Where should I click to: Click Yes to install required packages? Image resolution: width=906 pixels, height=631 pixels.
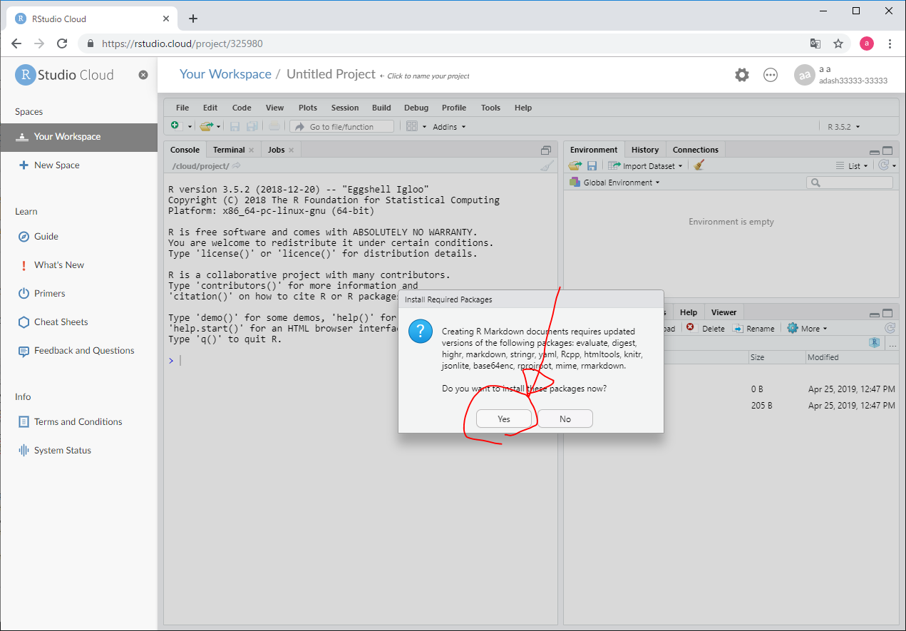504,419
